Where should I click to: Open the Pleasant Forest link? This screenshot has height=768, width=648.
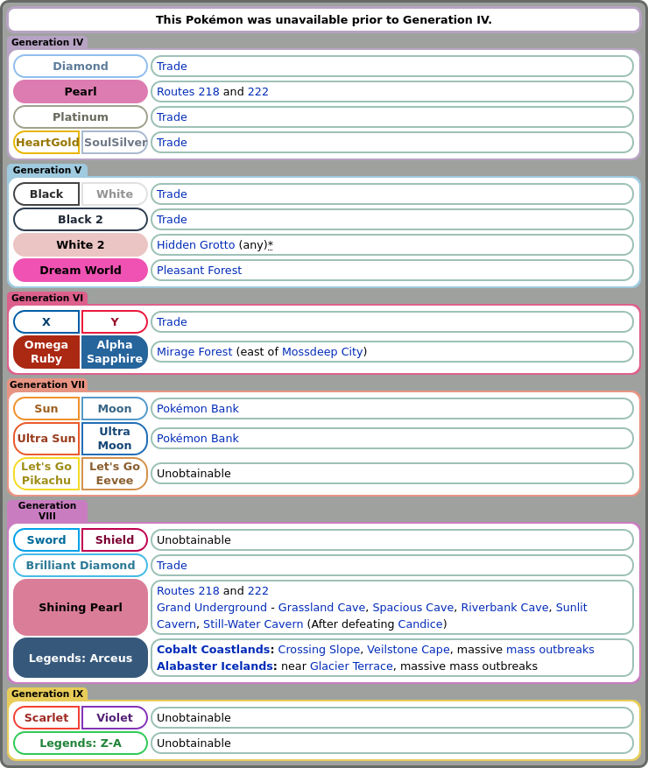(200, 271)
